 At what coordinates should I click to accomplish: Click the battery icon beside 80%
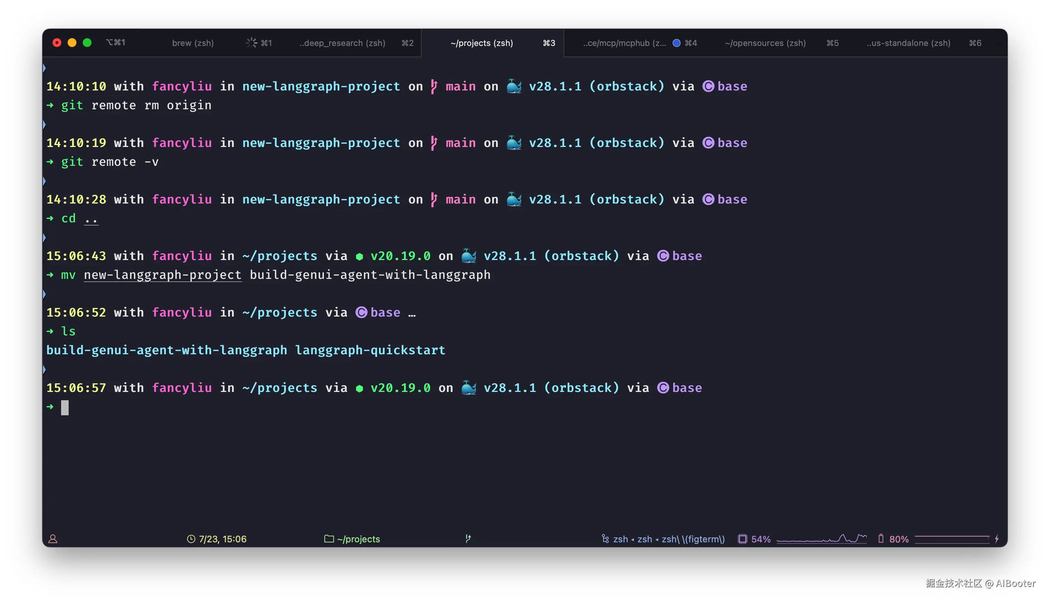tap(881, 539)
